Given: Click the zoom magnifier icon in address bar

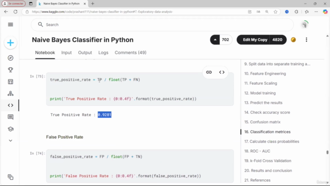Looking at the screenshot, I should [x=267, y=12].
